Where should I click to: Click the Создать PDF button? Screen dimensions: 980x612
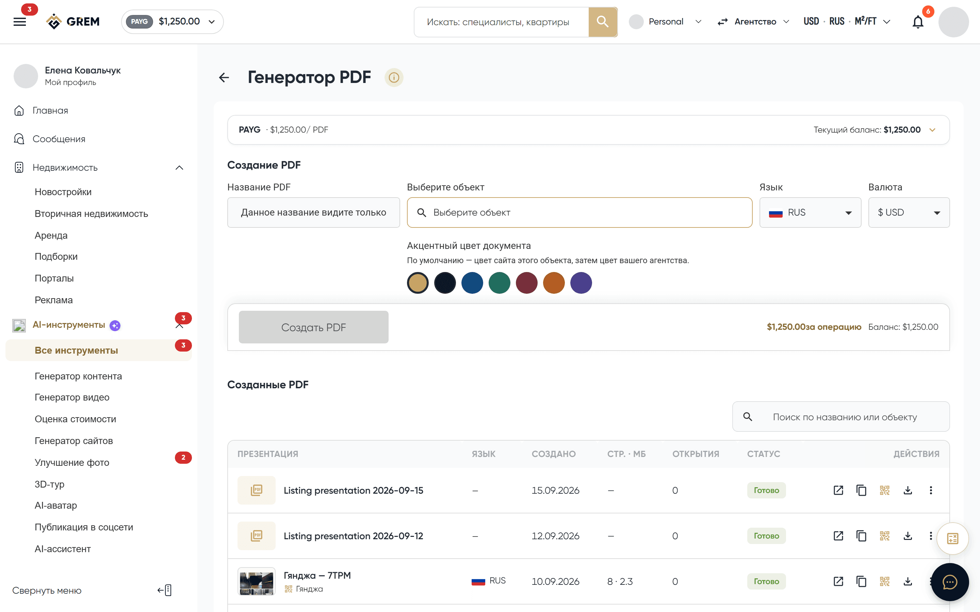tap(313, 327)
